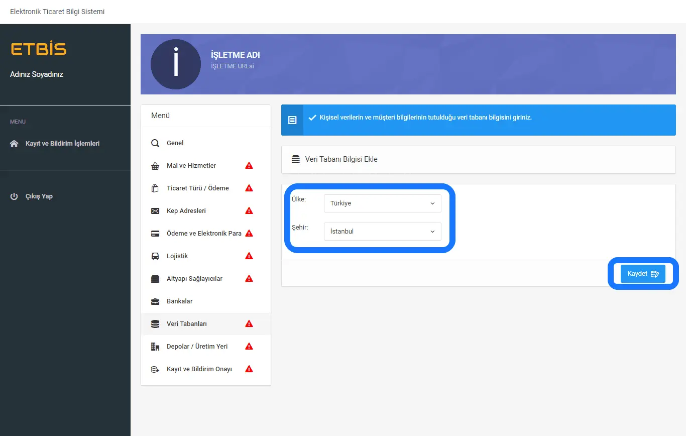Screen dimensions: 686x436
Task: Click the bus icon beside Lojistik
Action: (x=155, y=256)
